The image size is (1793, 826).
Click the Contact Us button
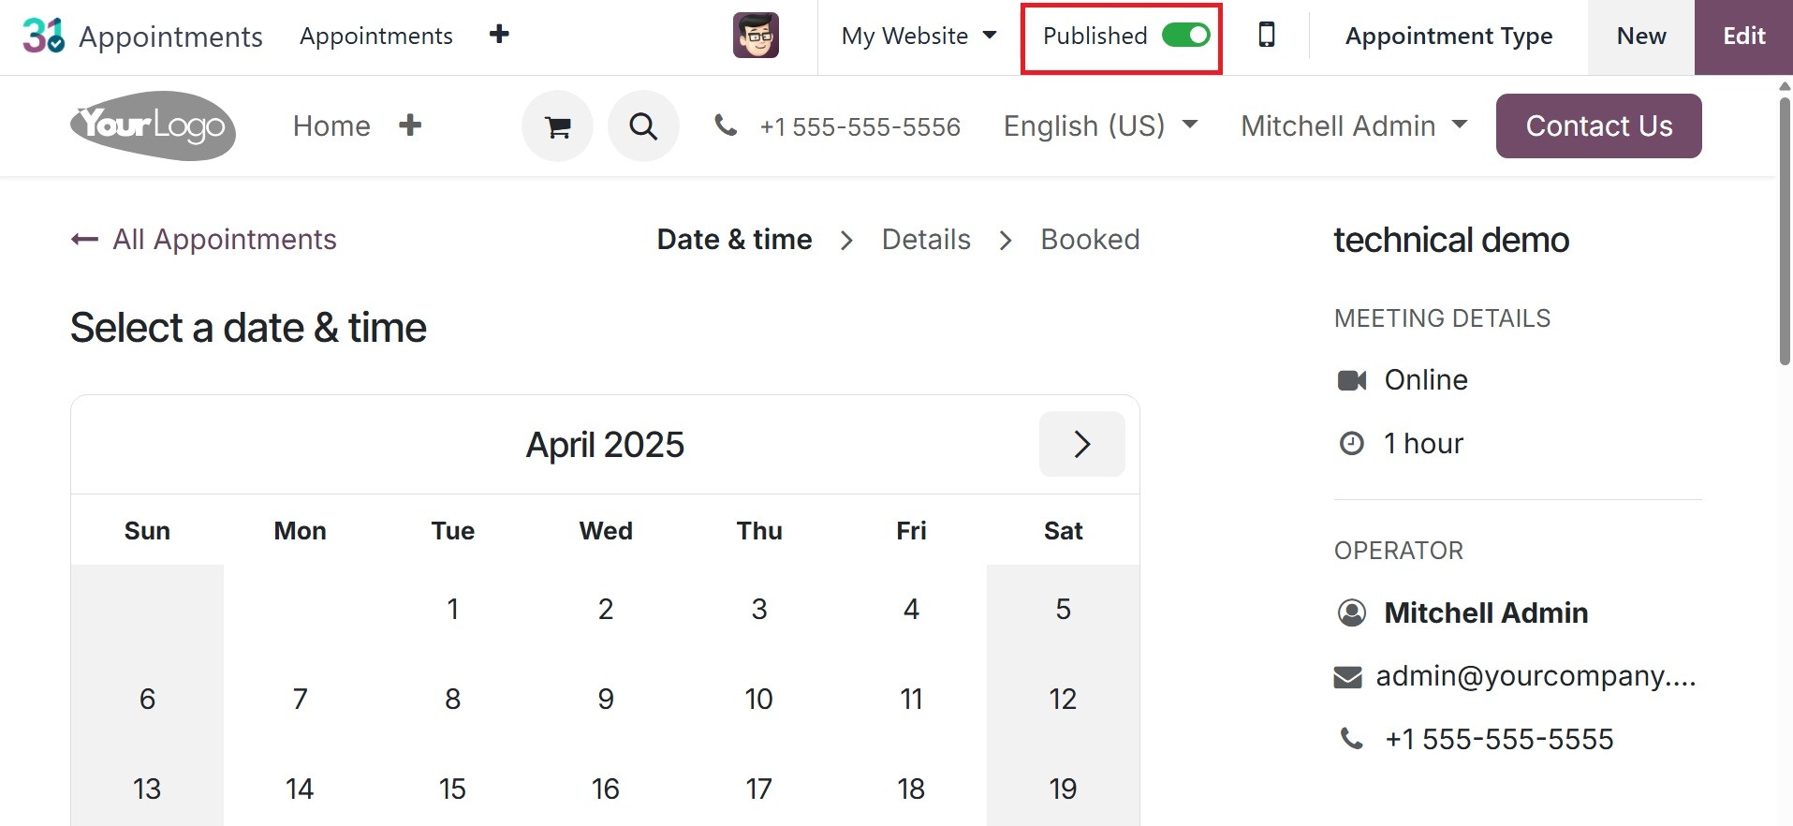[1598, 125]
